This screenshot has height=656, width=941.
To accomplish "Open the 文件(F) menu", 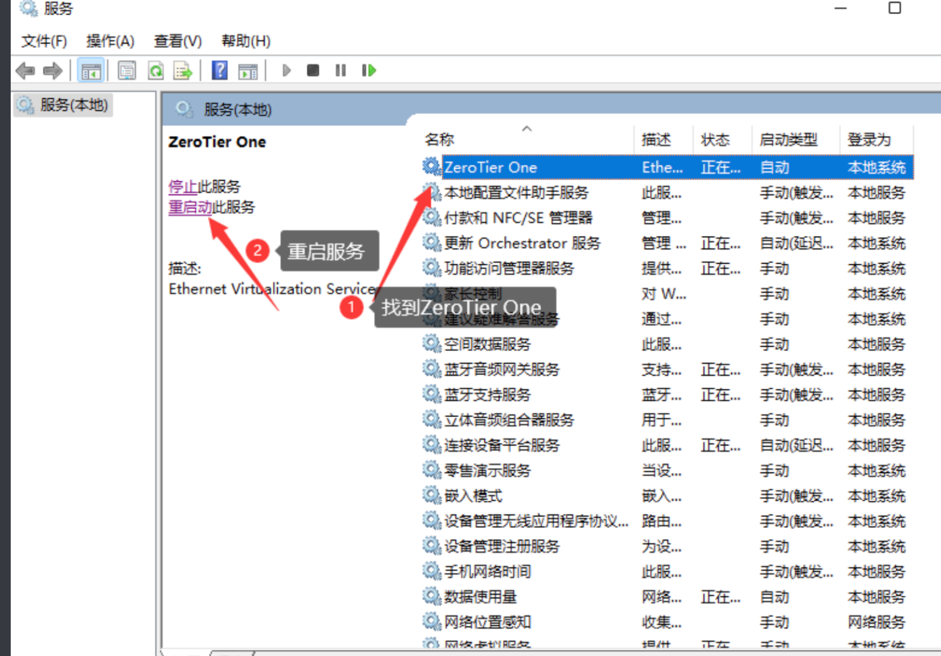I will [44, 41].
